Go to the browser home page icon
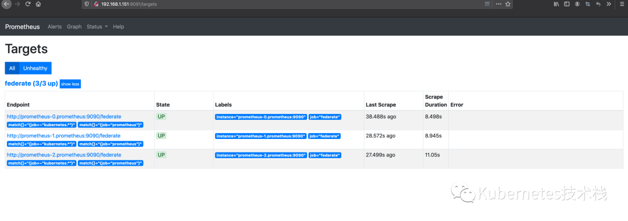 pyautogui.click(x=38, y=4)
